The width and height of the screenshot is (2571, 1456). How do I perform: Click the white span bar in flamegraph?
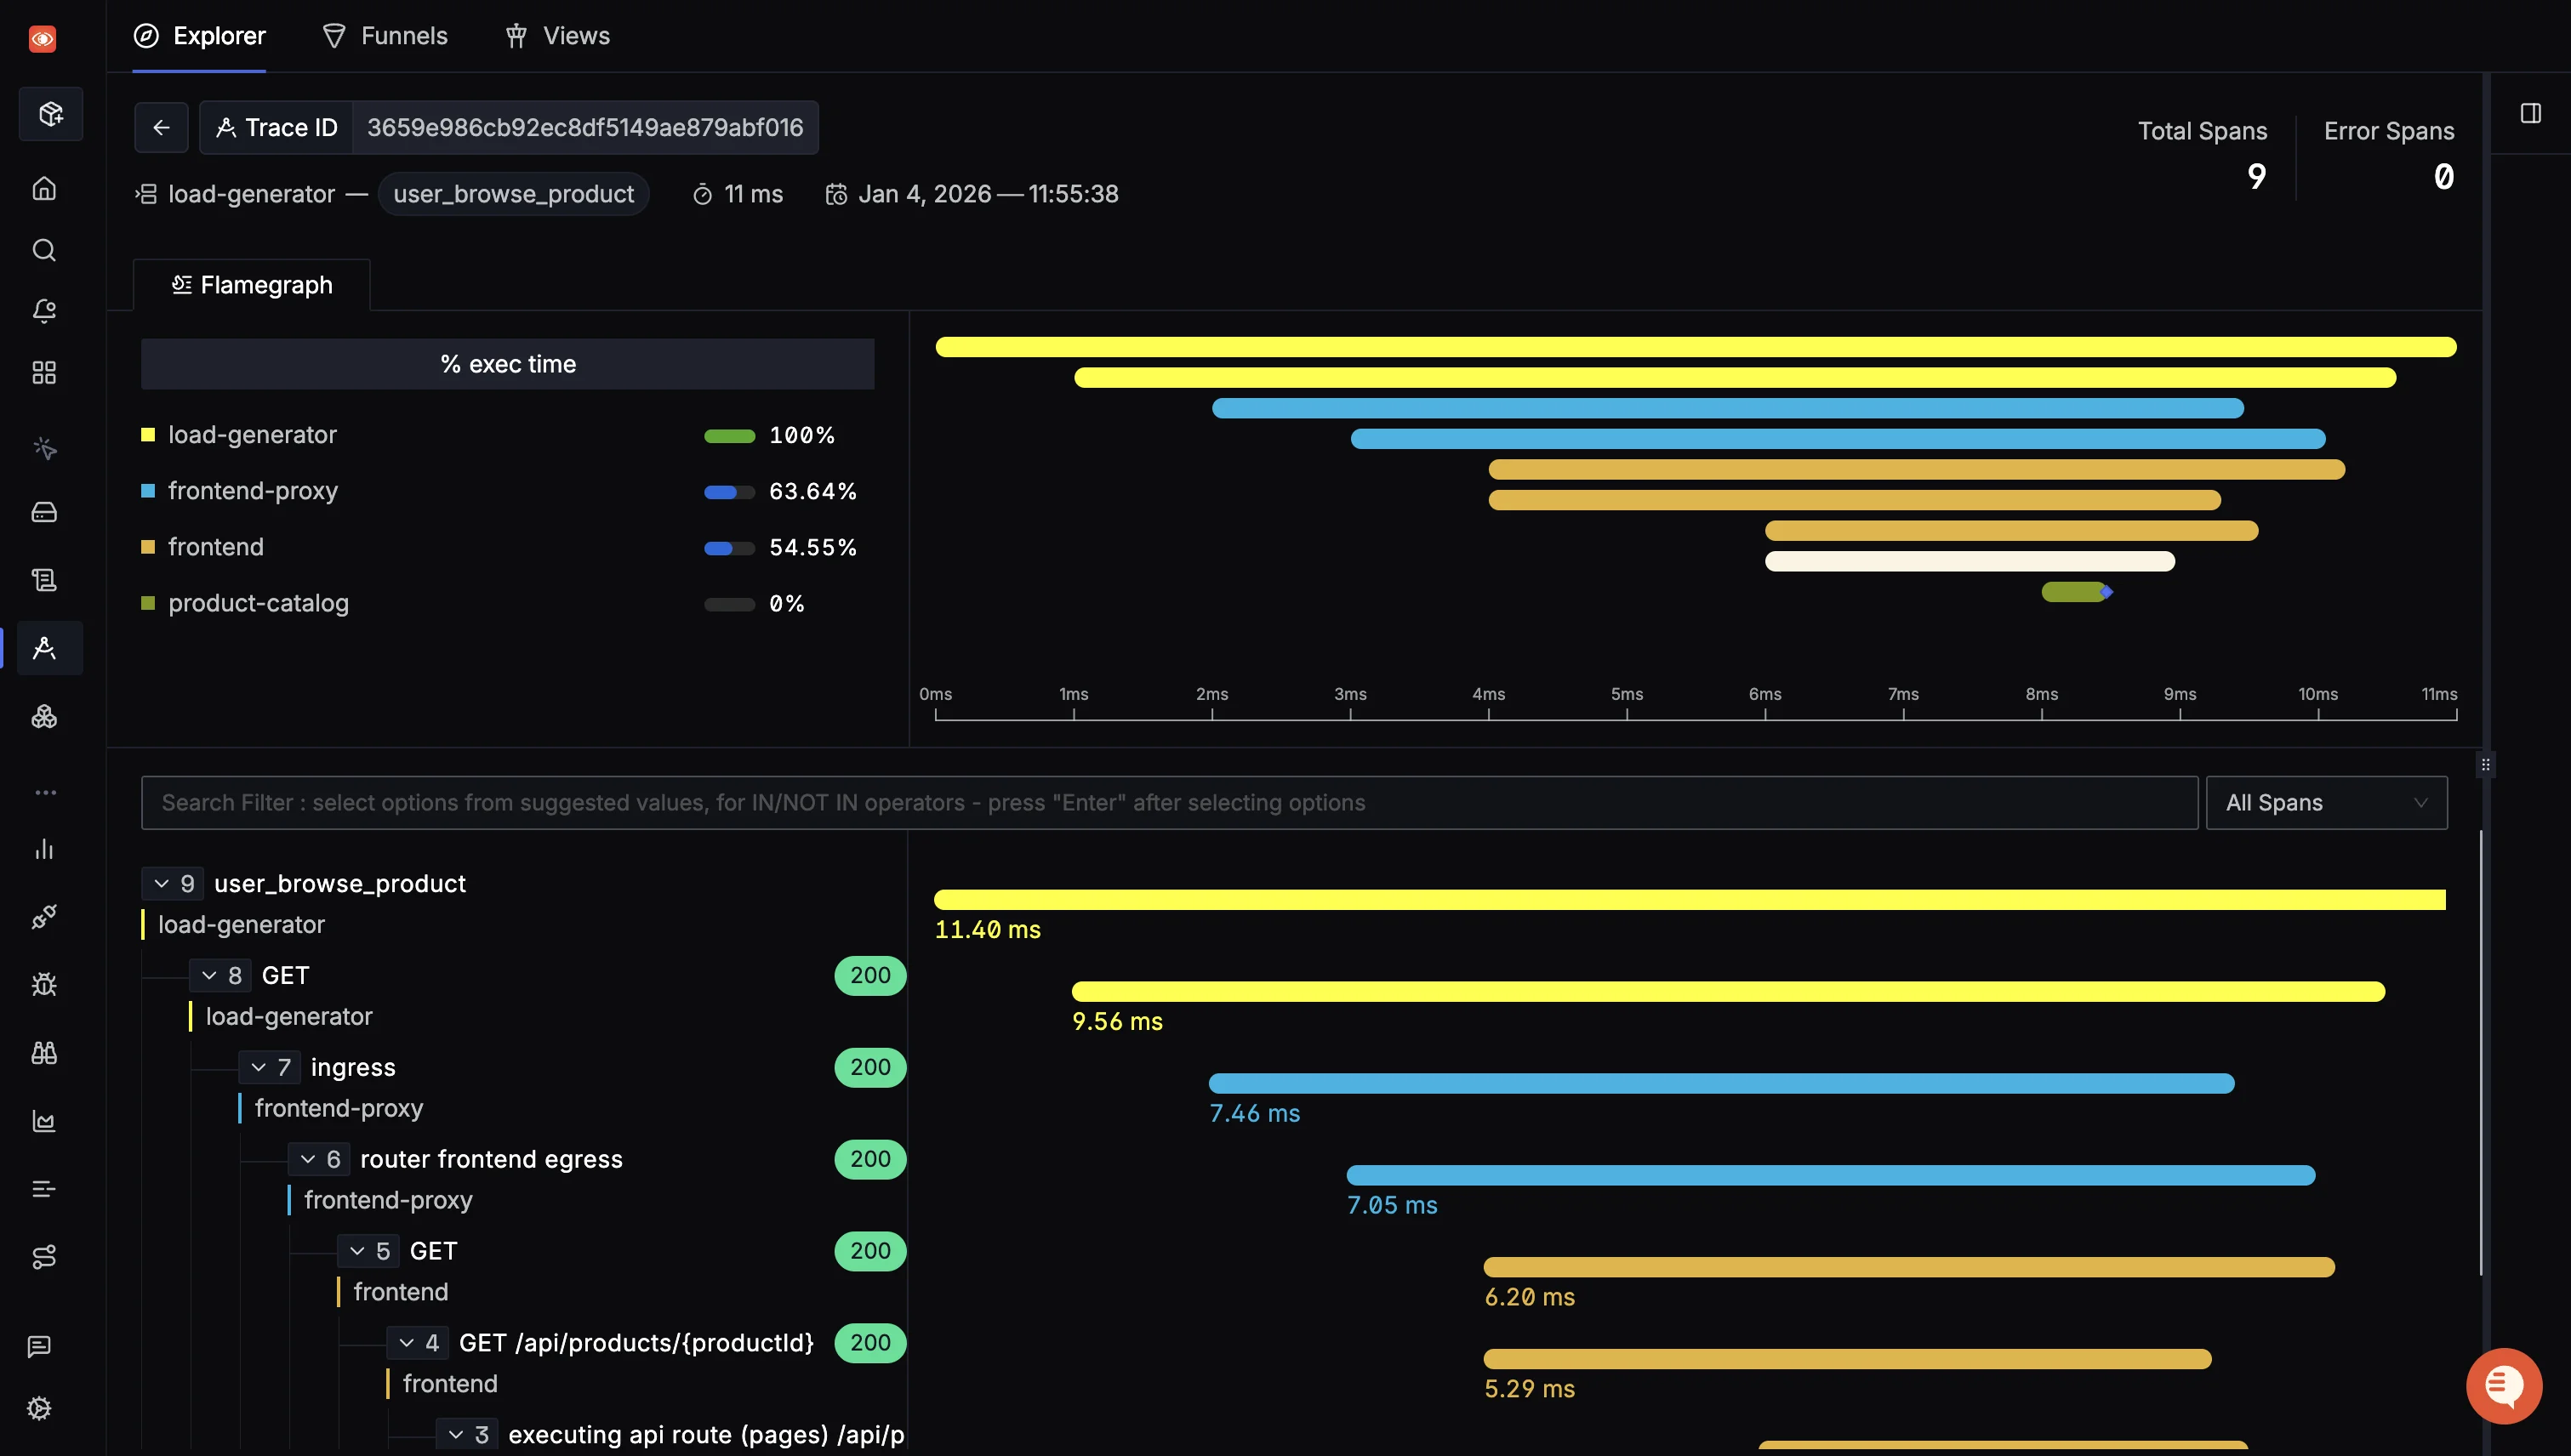[1969, 561]
